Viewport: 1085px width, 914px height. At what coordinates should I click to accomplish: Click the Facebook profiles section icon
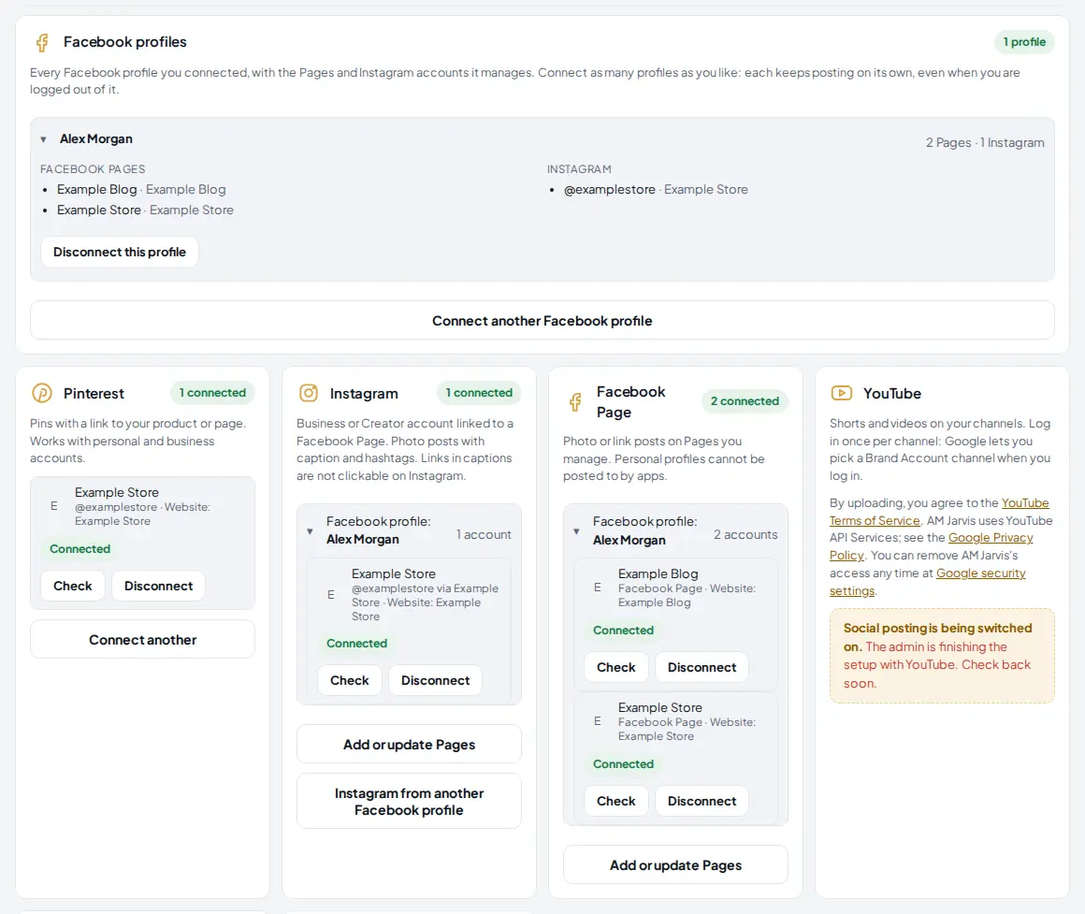42,42
